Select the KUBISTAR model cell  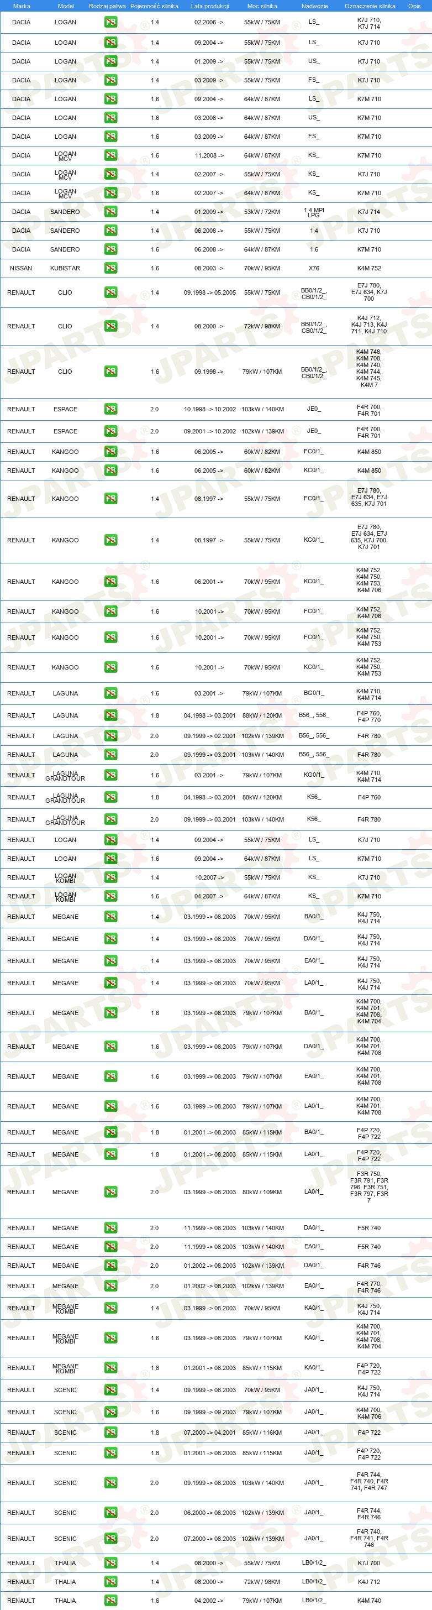tap(65, 268)
